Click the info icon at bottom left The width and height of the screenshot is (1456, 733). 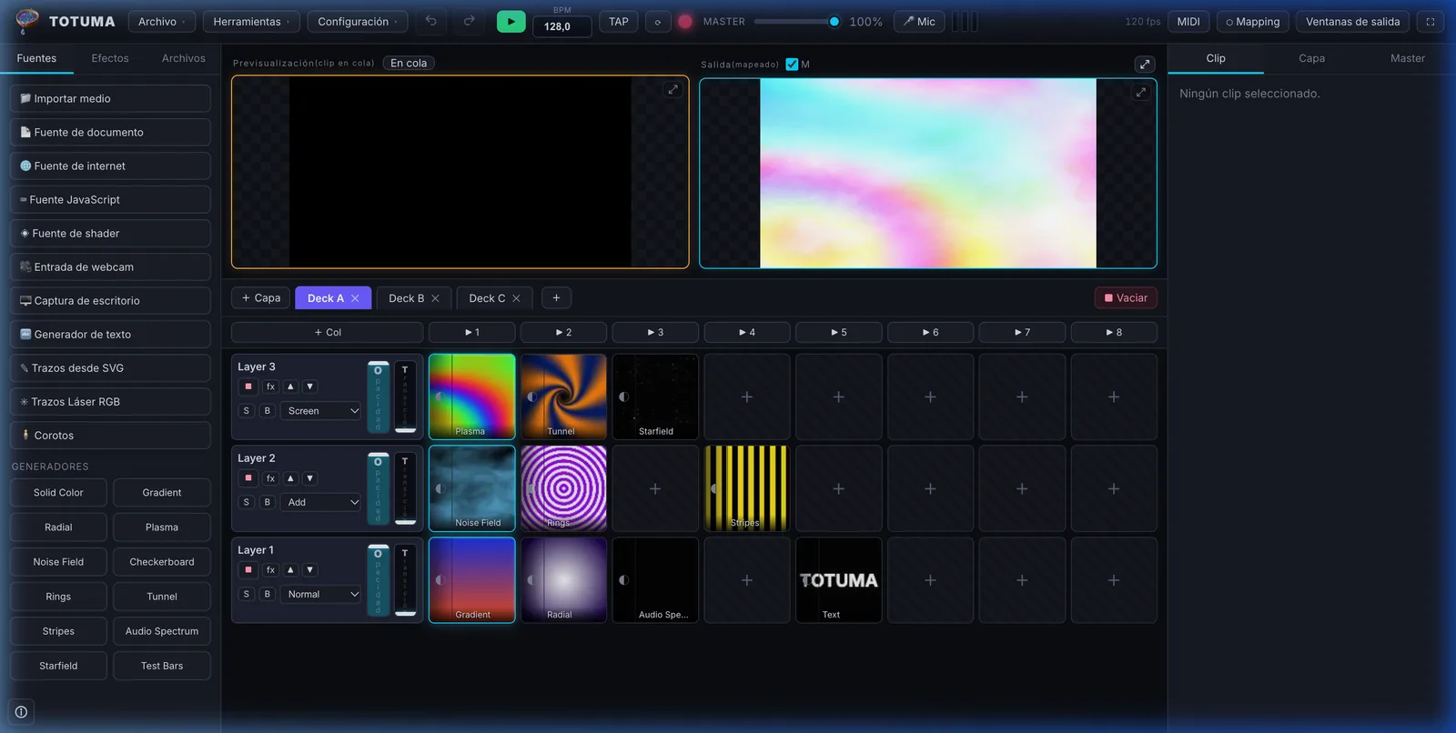pyautogui.click(x=21, y=712)
